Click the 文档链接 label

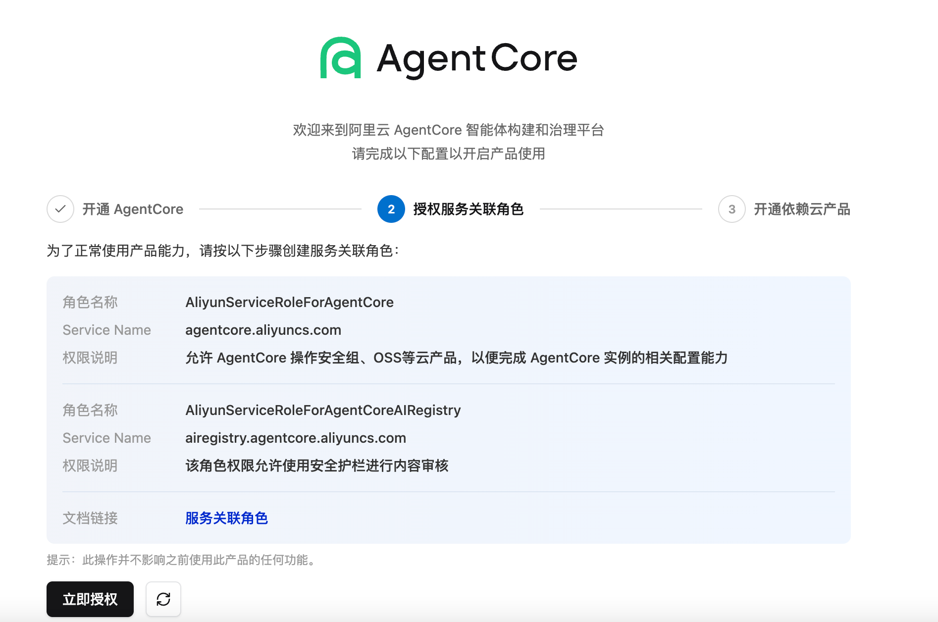click(90, 518)
